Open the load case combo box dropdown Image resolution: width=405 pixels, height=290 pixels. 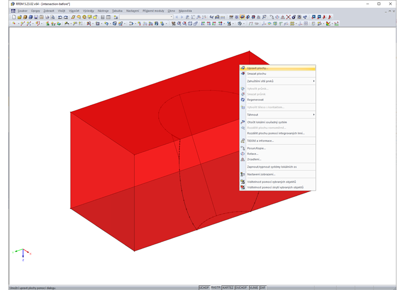(172, 17)
